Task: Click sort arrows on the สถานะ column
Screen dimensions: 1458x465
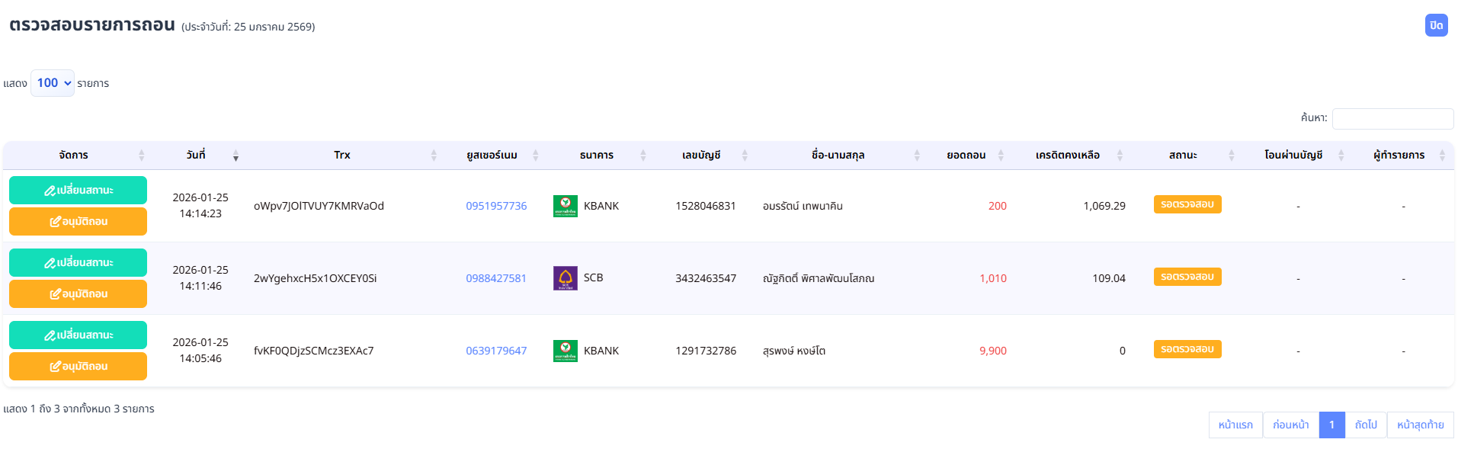Action: [1231, 156]
